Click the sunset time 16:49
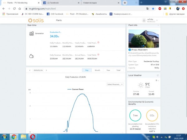The image size is (187, 140). click(151, 94)
